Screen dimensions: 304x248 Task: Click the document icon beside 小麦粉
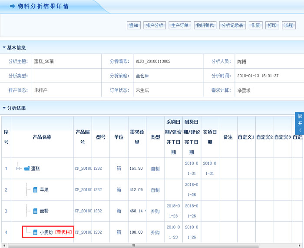(35, 232)
